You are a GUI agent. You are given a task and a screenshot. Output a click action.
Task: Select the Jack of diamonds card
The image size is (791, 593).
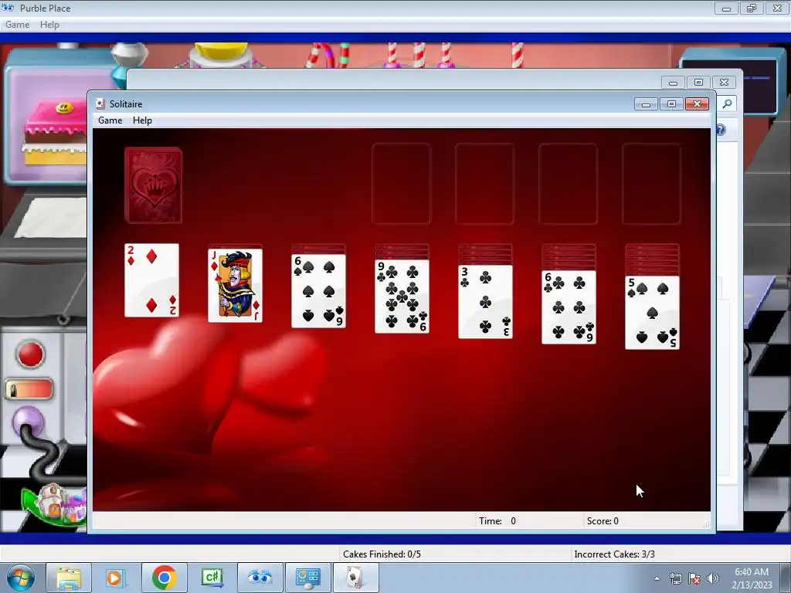(235, 286)
